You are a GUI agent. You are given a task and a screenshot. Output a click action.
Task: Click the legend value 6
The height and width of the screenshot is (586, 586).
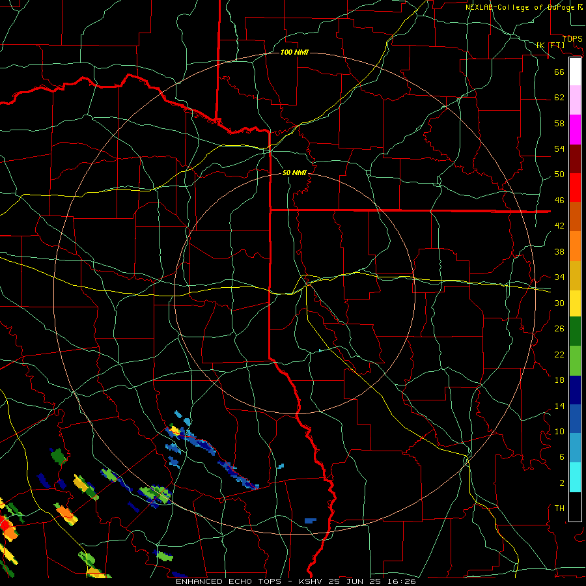(x=562, y=457)
